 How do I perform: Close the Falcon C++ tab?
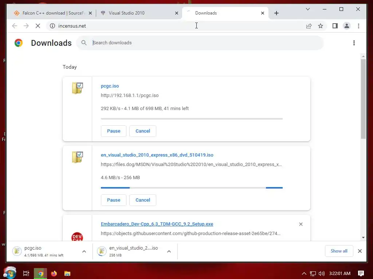coord(90,13)
